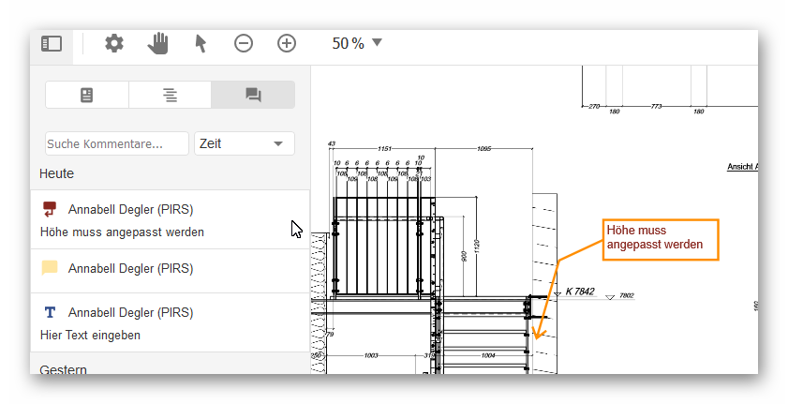Click the Gestern group header
The height and width of the screenshot is (404, 788).
pyautogui.click(x=64, y=368)
